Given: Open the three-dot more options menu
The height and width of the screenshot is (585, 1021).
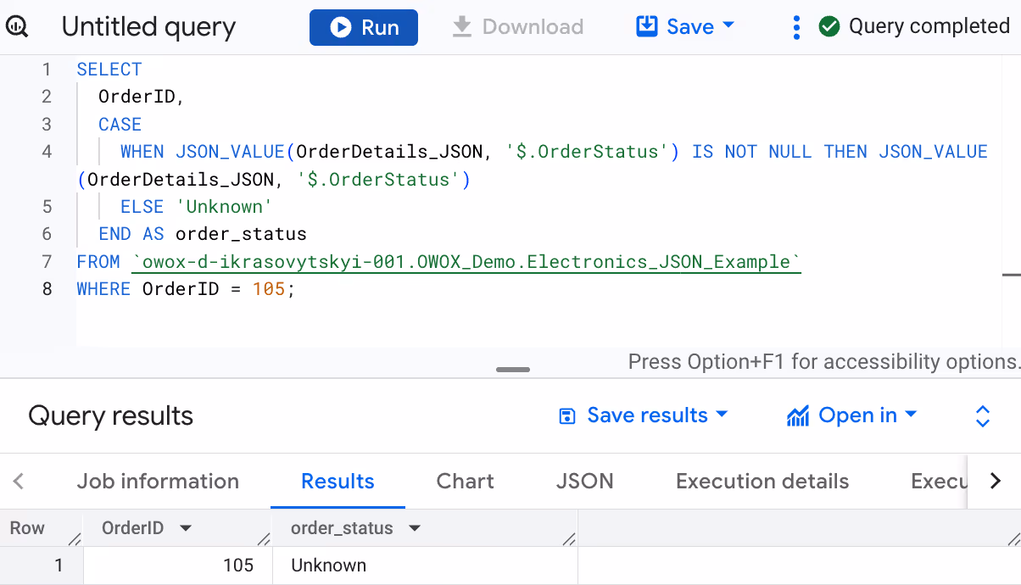Looking at the screenshot, I should pyautogui.click(x=795, y=27).
